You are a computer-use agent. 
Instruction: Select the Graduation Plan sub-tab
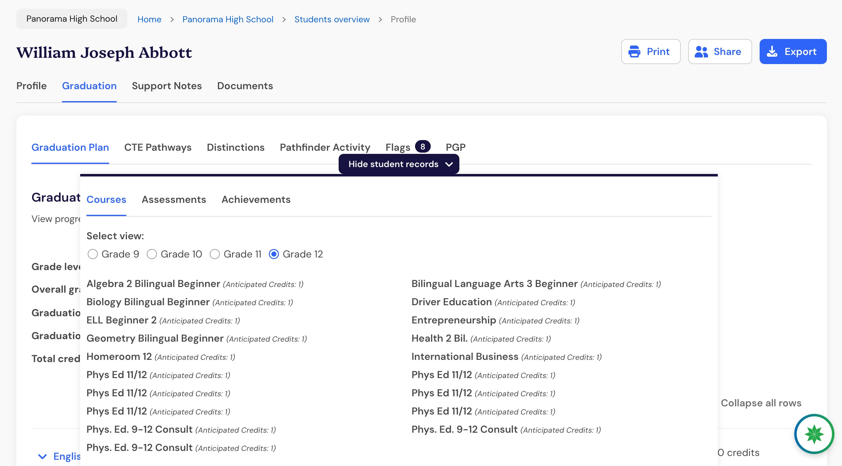70,147
